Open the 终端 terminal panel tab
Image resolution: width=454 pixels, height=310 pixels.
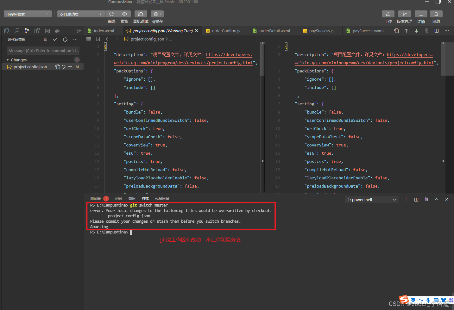click(x=145, y=199)
